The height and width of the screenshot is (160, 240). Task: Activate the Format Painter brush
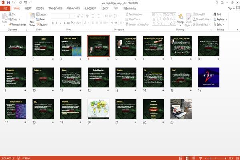pos(17,24)
